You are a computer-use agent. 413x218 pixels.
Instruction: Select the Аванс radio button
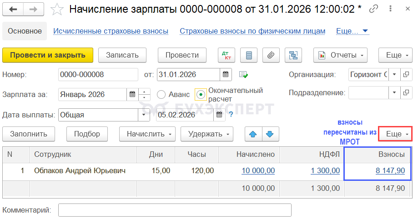(161, 94)
